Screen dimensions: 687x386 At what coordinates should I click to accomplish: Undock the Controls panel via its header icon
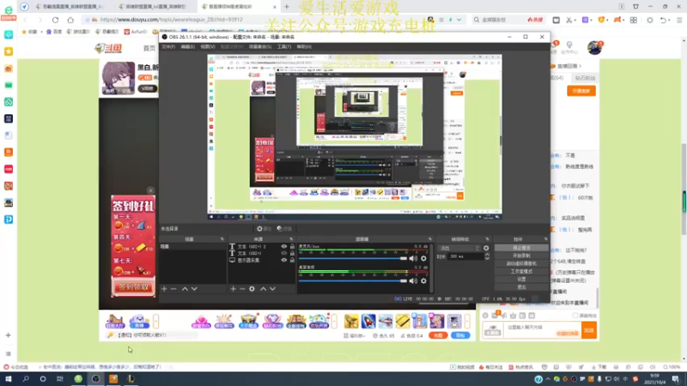pyautogui.click(x=546, y=239)
